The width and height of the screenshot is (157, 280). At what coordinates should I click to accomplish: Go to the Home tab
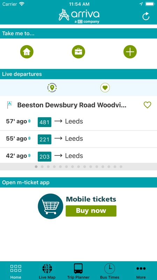click(x=16, y=271)
